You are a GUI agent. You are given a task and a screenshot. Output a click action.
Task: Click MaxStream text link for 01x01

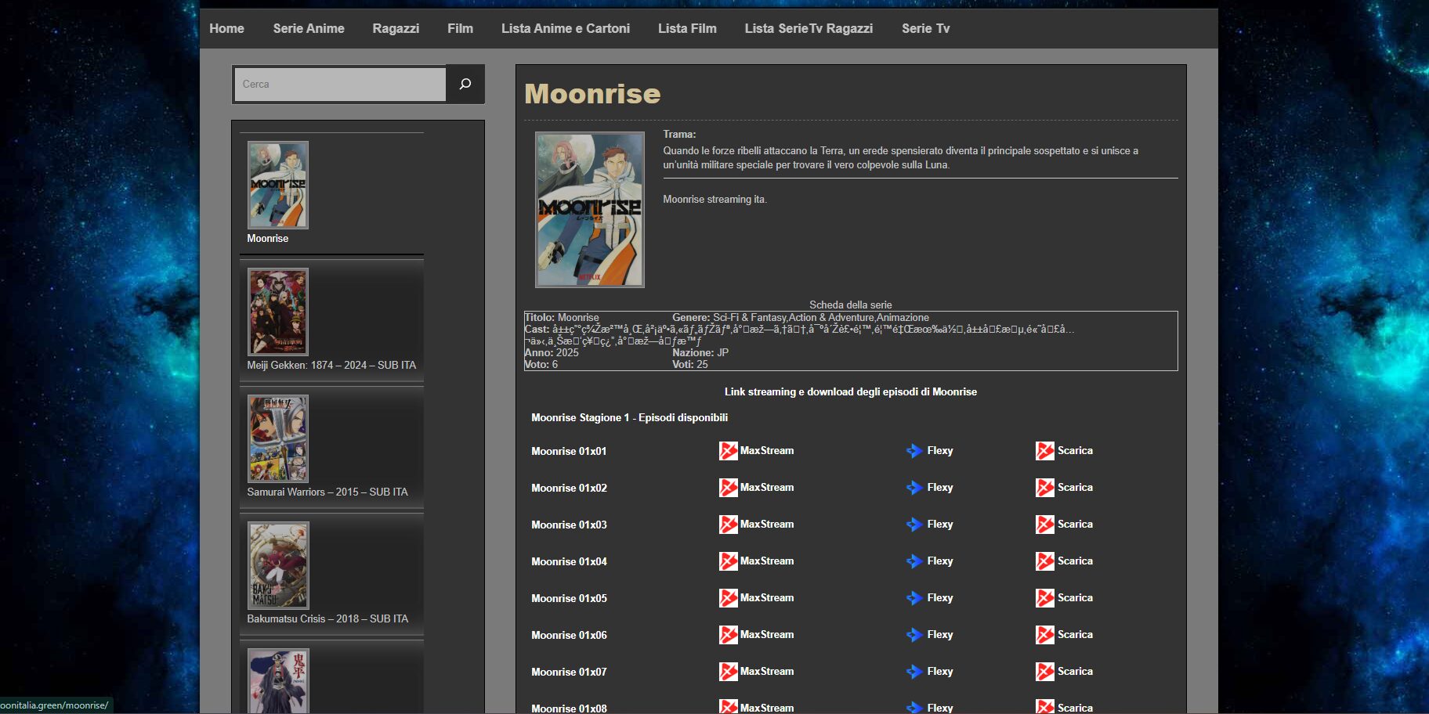(x=767, y=451)
